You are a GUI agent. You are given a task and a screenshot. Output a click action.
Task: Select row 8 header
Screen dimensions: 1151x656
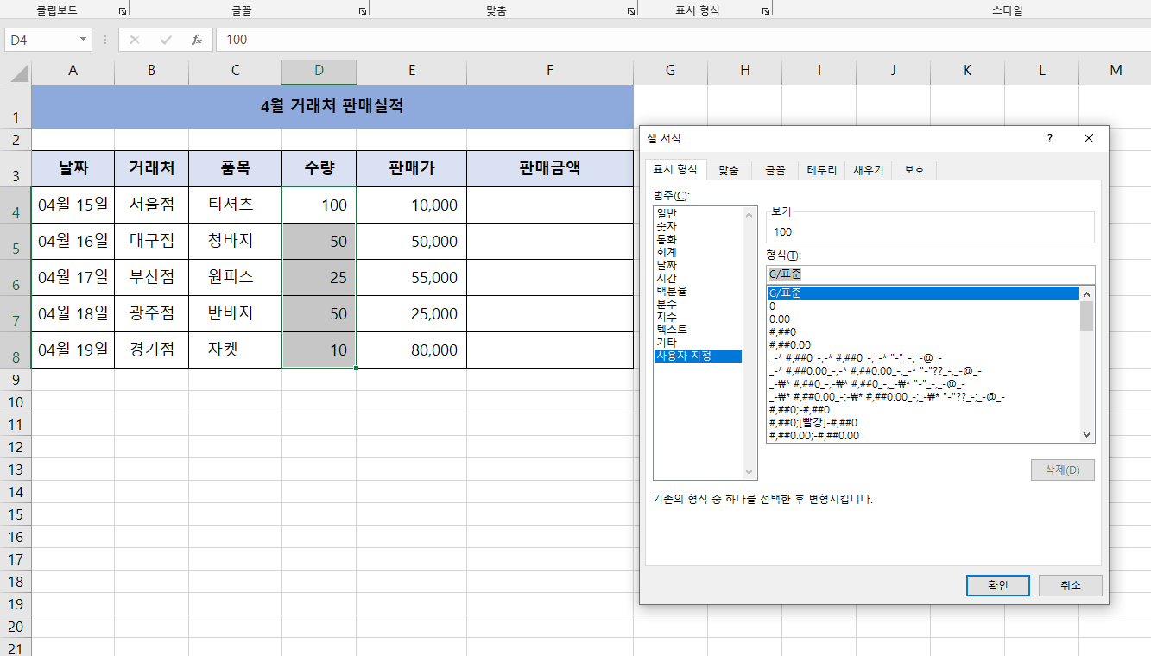16,350
